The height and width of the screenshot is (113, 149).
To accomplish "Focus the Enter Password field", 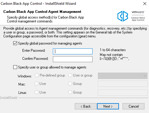I will pos(73,51).
